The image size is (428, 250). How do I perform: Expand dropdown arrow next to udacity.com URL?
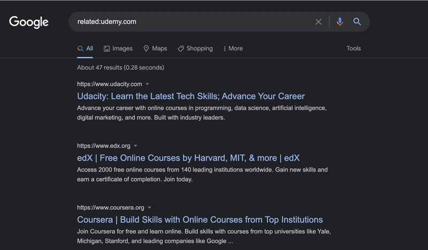[148, 84]
